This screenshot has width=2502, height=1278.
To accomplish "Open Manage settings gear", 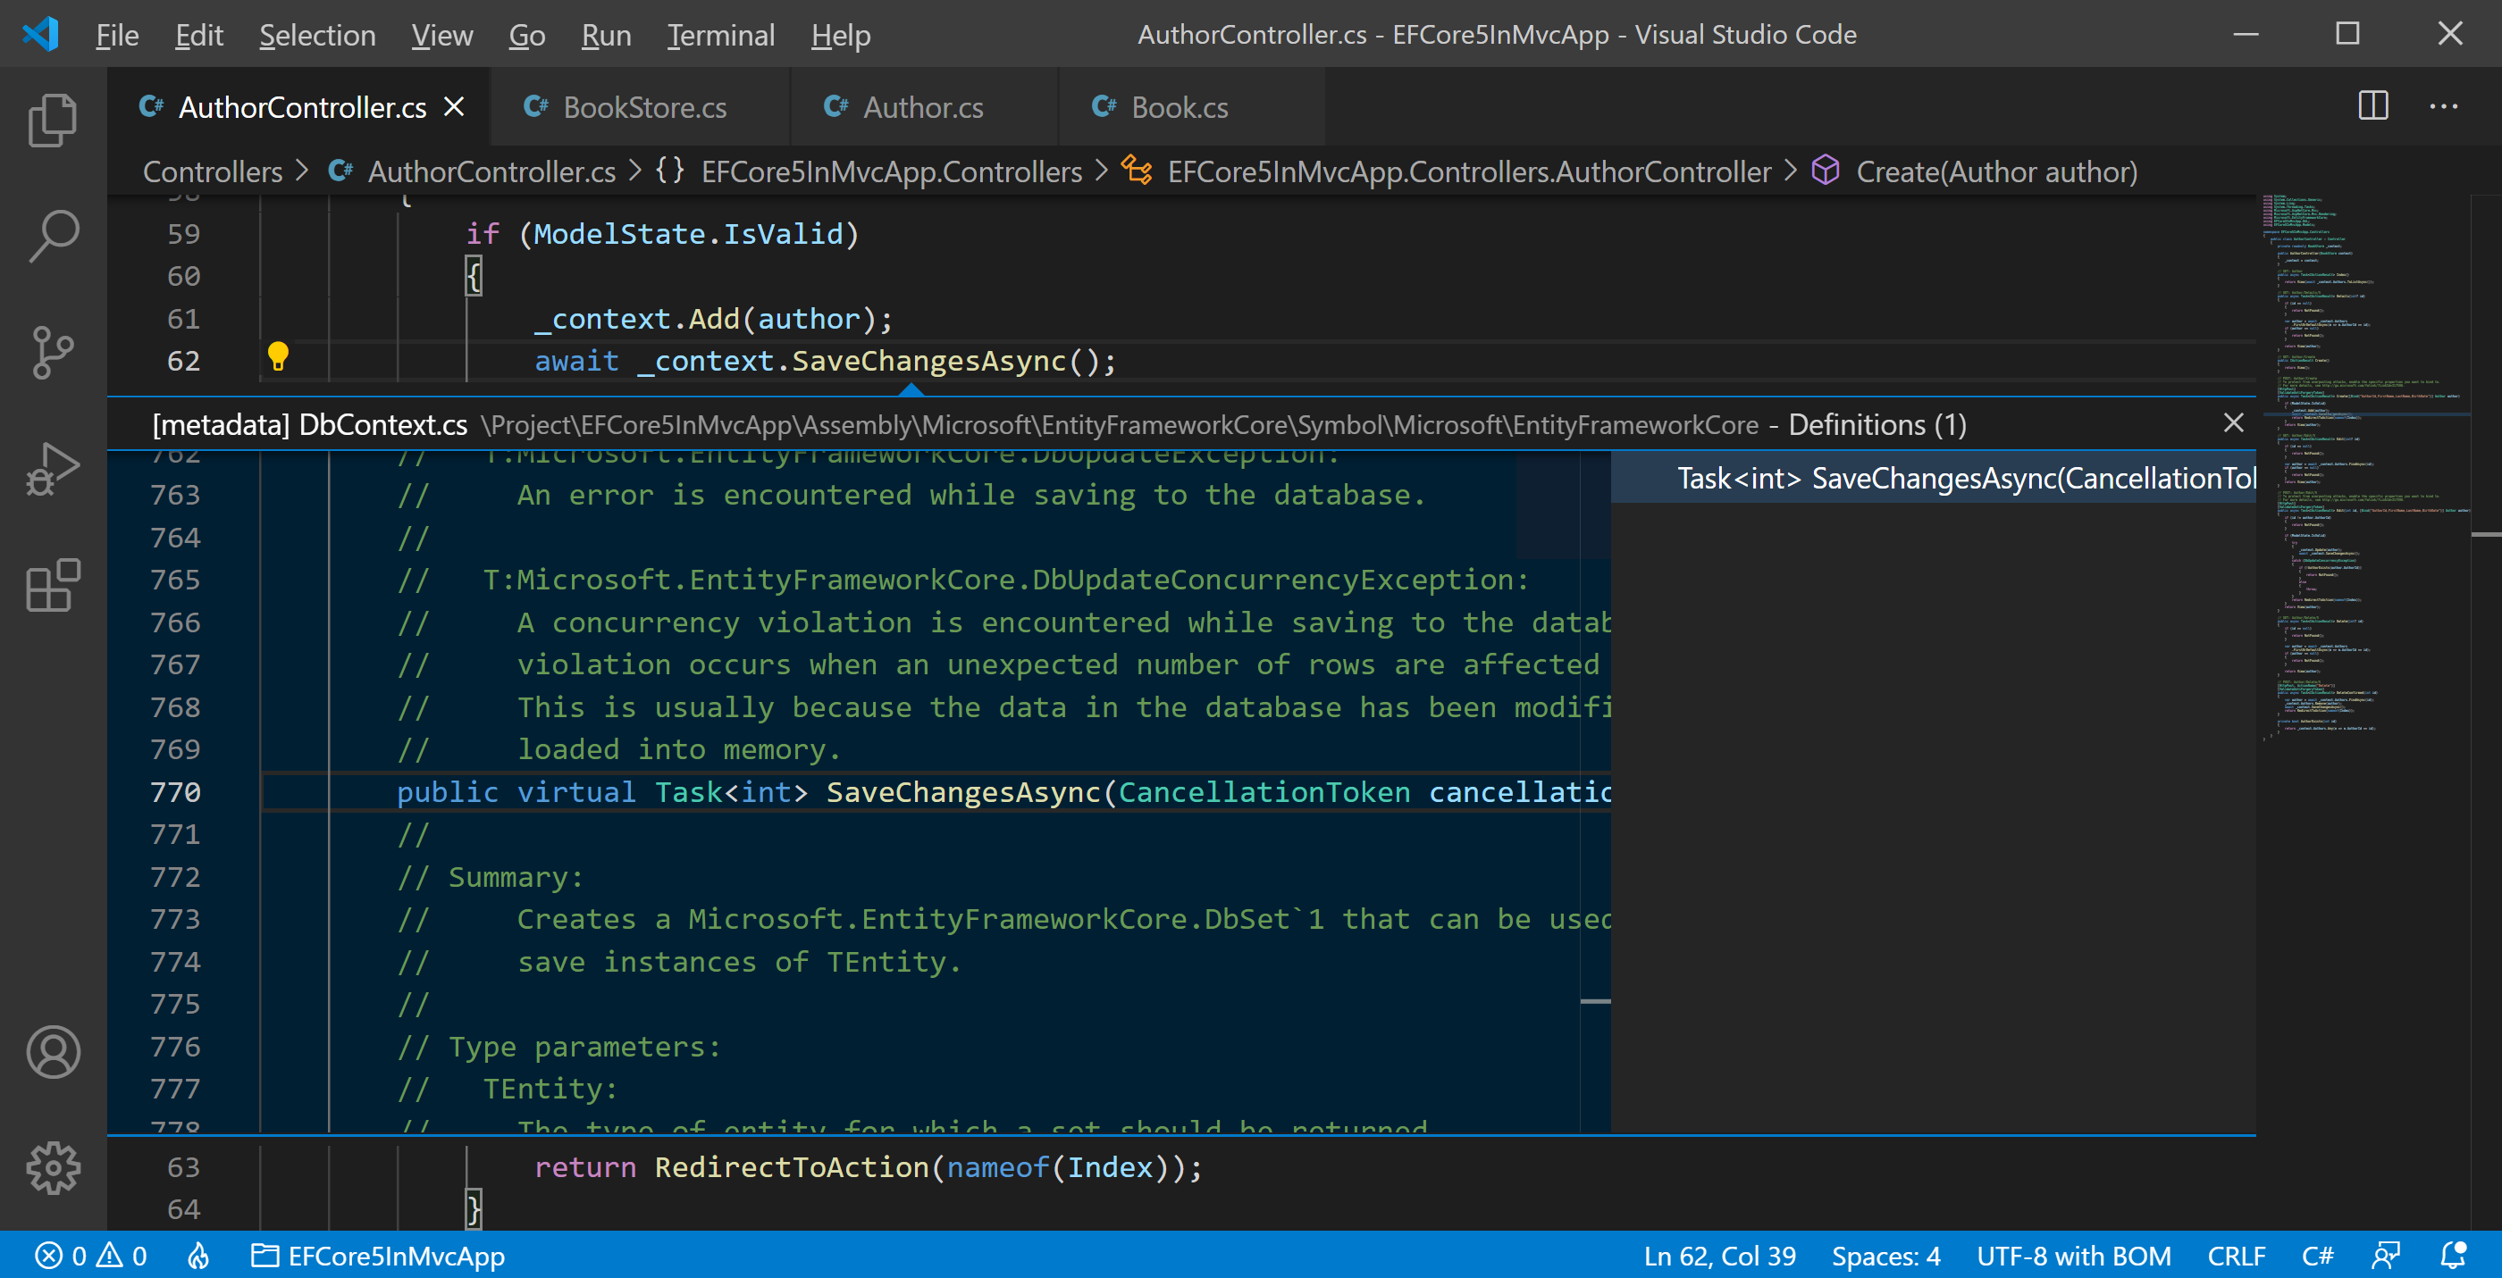I will (53, 1167).
